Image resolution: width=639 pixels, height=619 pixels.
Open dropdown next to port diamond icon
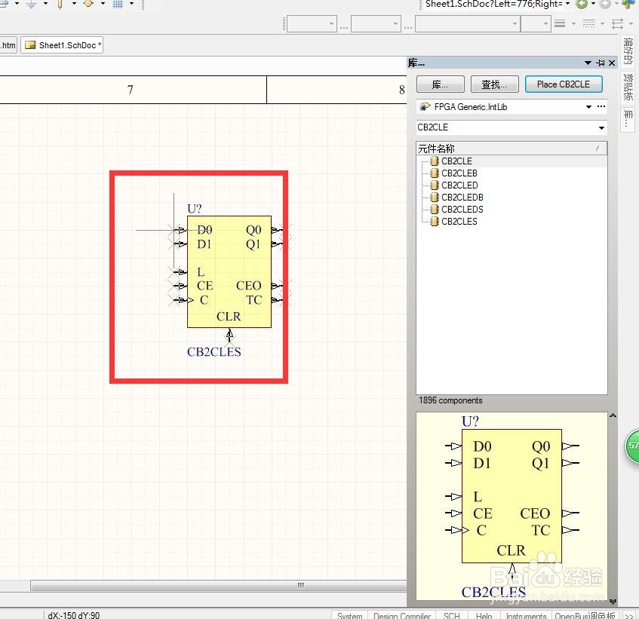[x=103, y=3]
